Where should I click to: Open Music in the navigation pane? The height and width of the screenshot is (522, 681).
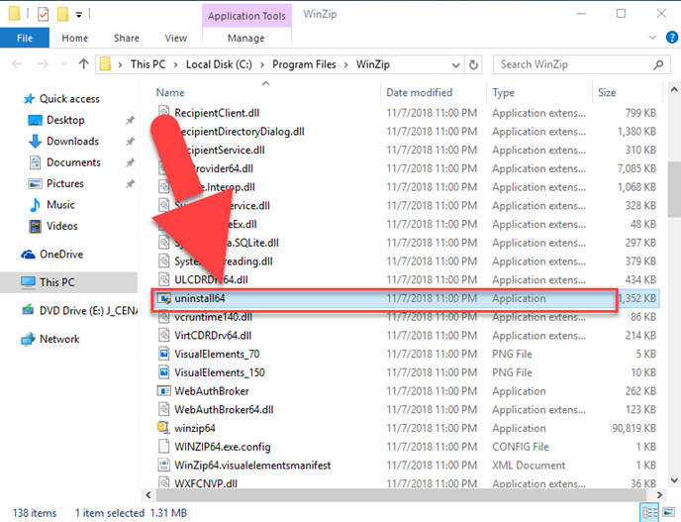[x=60, y=205]
